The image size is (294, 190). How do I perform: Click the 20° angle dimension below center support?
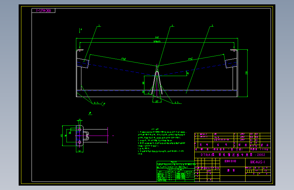pos(157,101)
